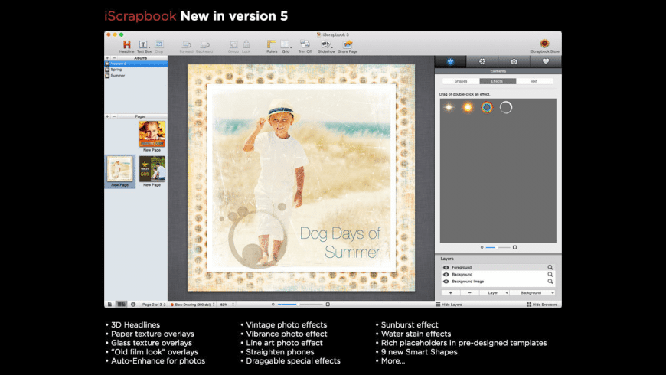Image resolution: width=666 pixels, height=375 pixels.
Task: Adjust the canvas zoom slider
Action: click(289, 305)
